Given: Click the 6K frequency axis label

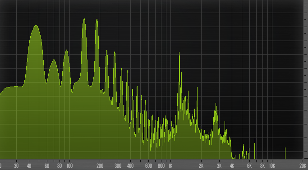Looking at the screenshot, I should 249,166.
